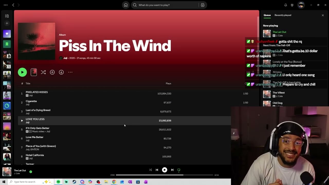This screenshot has width=329, height=185.
Task: Add album to Your Library
Action: click(x=52, y=72)
